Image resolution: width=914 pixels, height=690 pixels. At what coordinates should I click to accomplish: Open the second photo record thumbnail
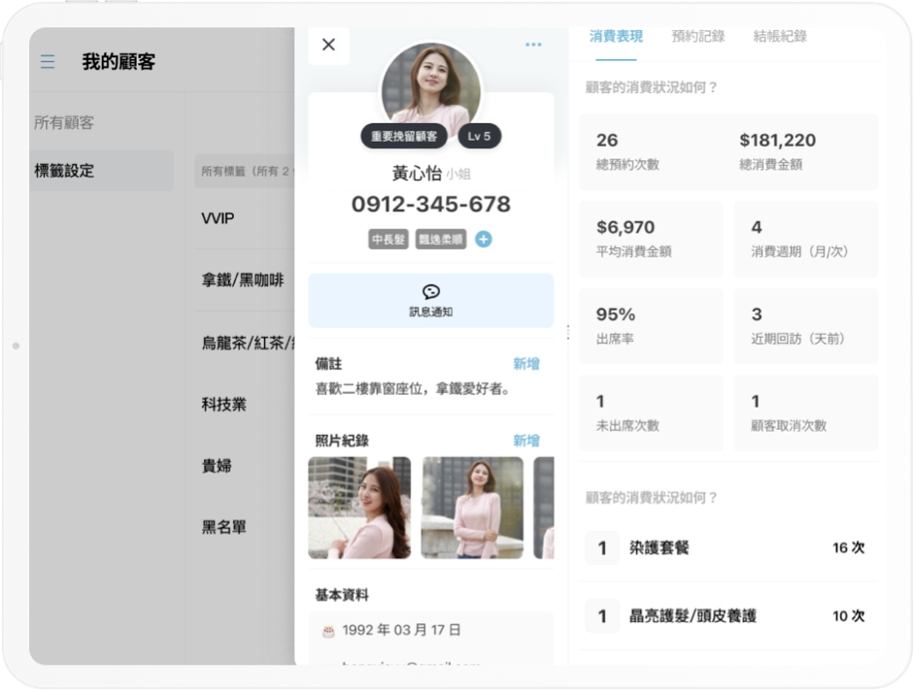473,508
